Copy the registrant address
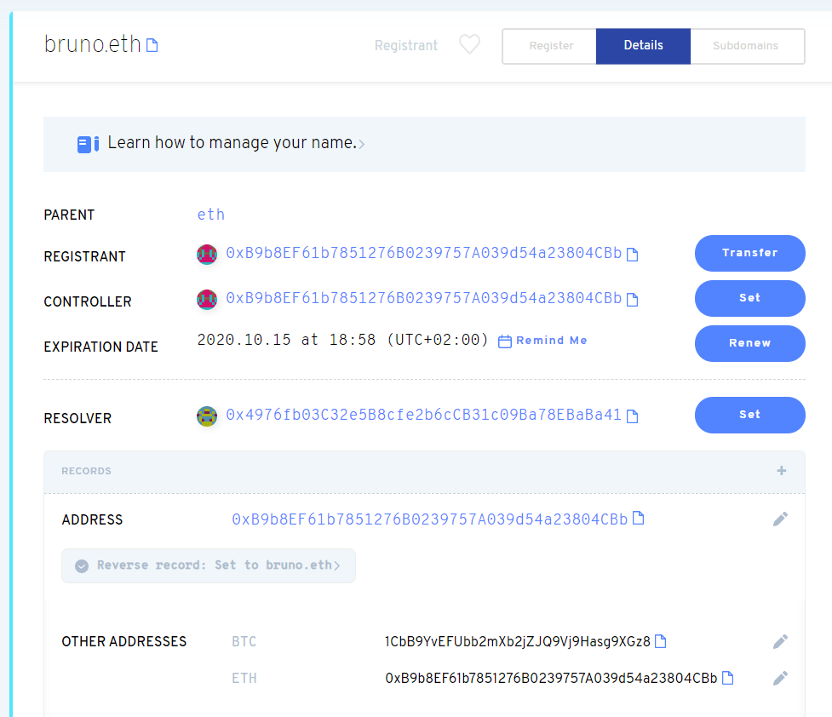This screenshot has width=832, height=717. coord(633,254)
